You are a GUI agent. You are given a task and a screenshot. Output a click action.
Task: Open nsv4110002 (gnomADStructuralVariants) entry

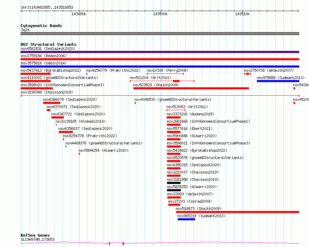tap(59, 78)
